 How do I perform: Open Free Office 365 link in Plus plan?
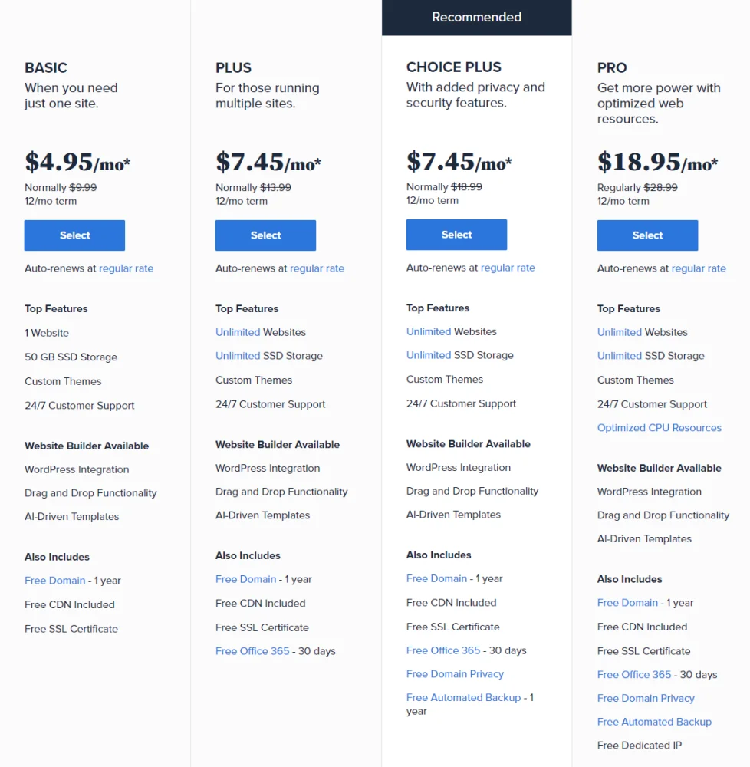point(252,651)
